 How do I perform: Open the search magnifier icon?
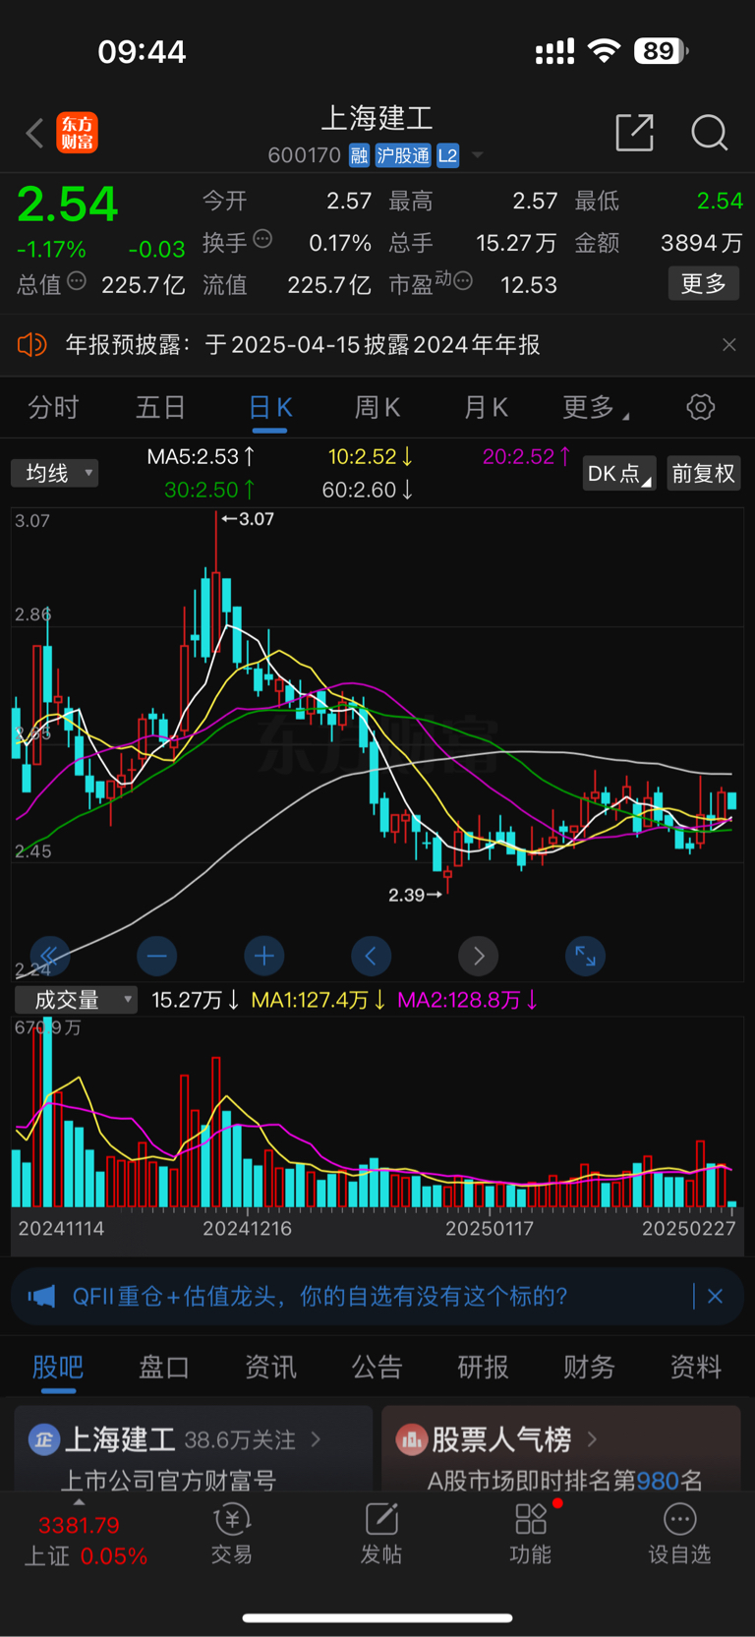click(x=709, y=132)
